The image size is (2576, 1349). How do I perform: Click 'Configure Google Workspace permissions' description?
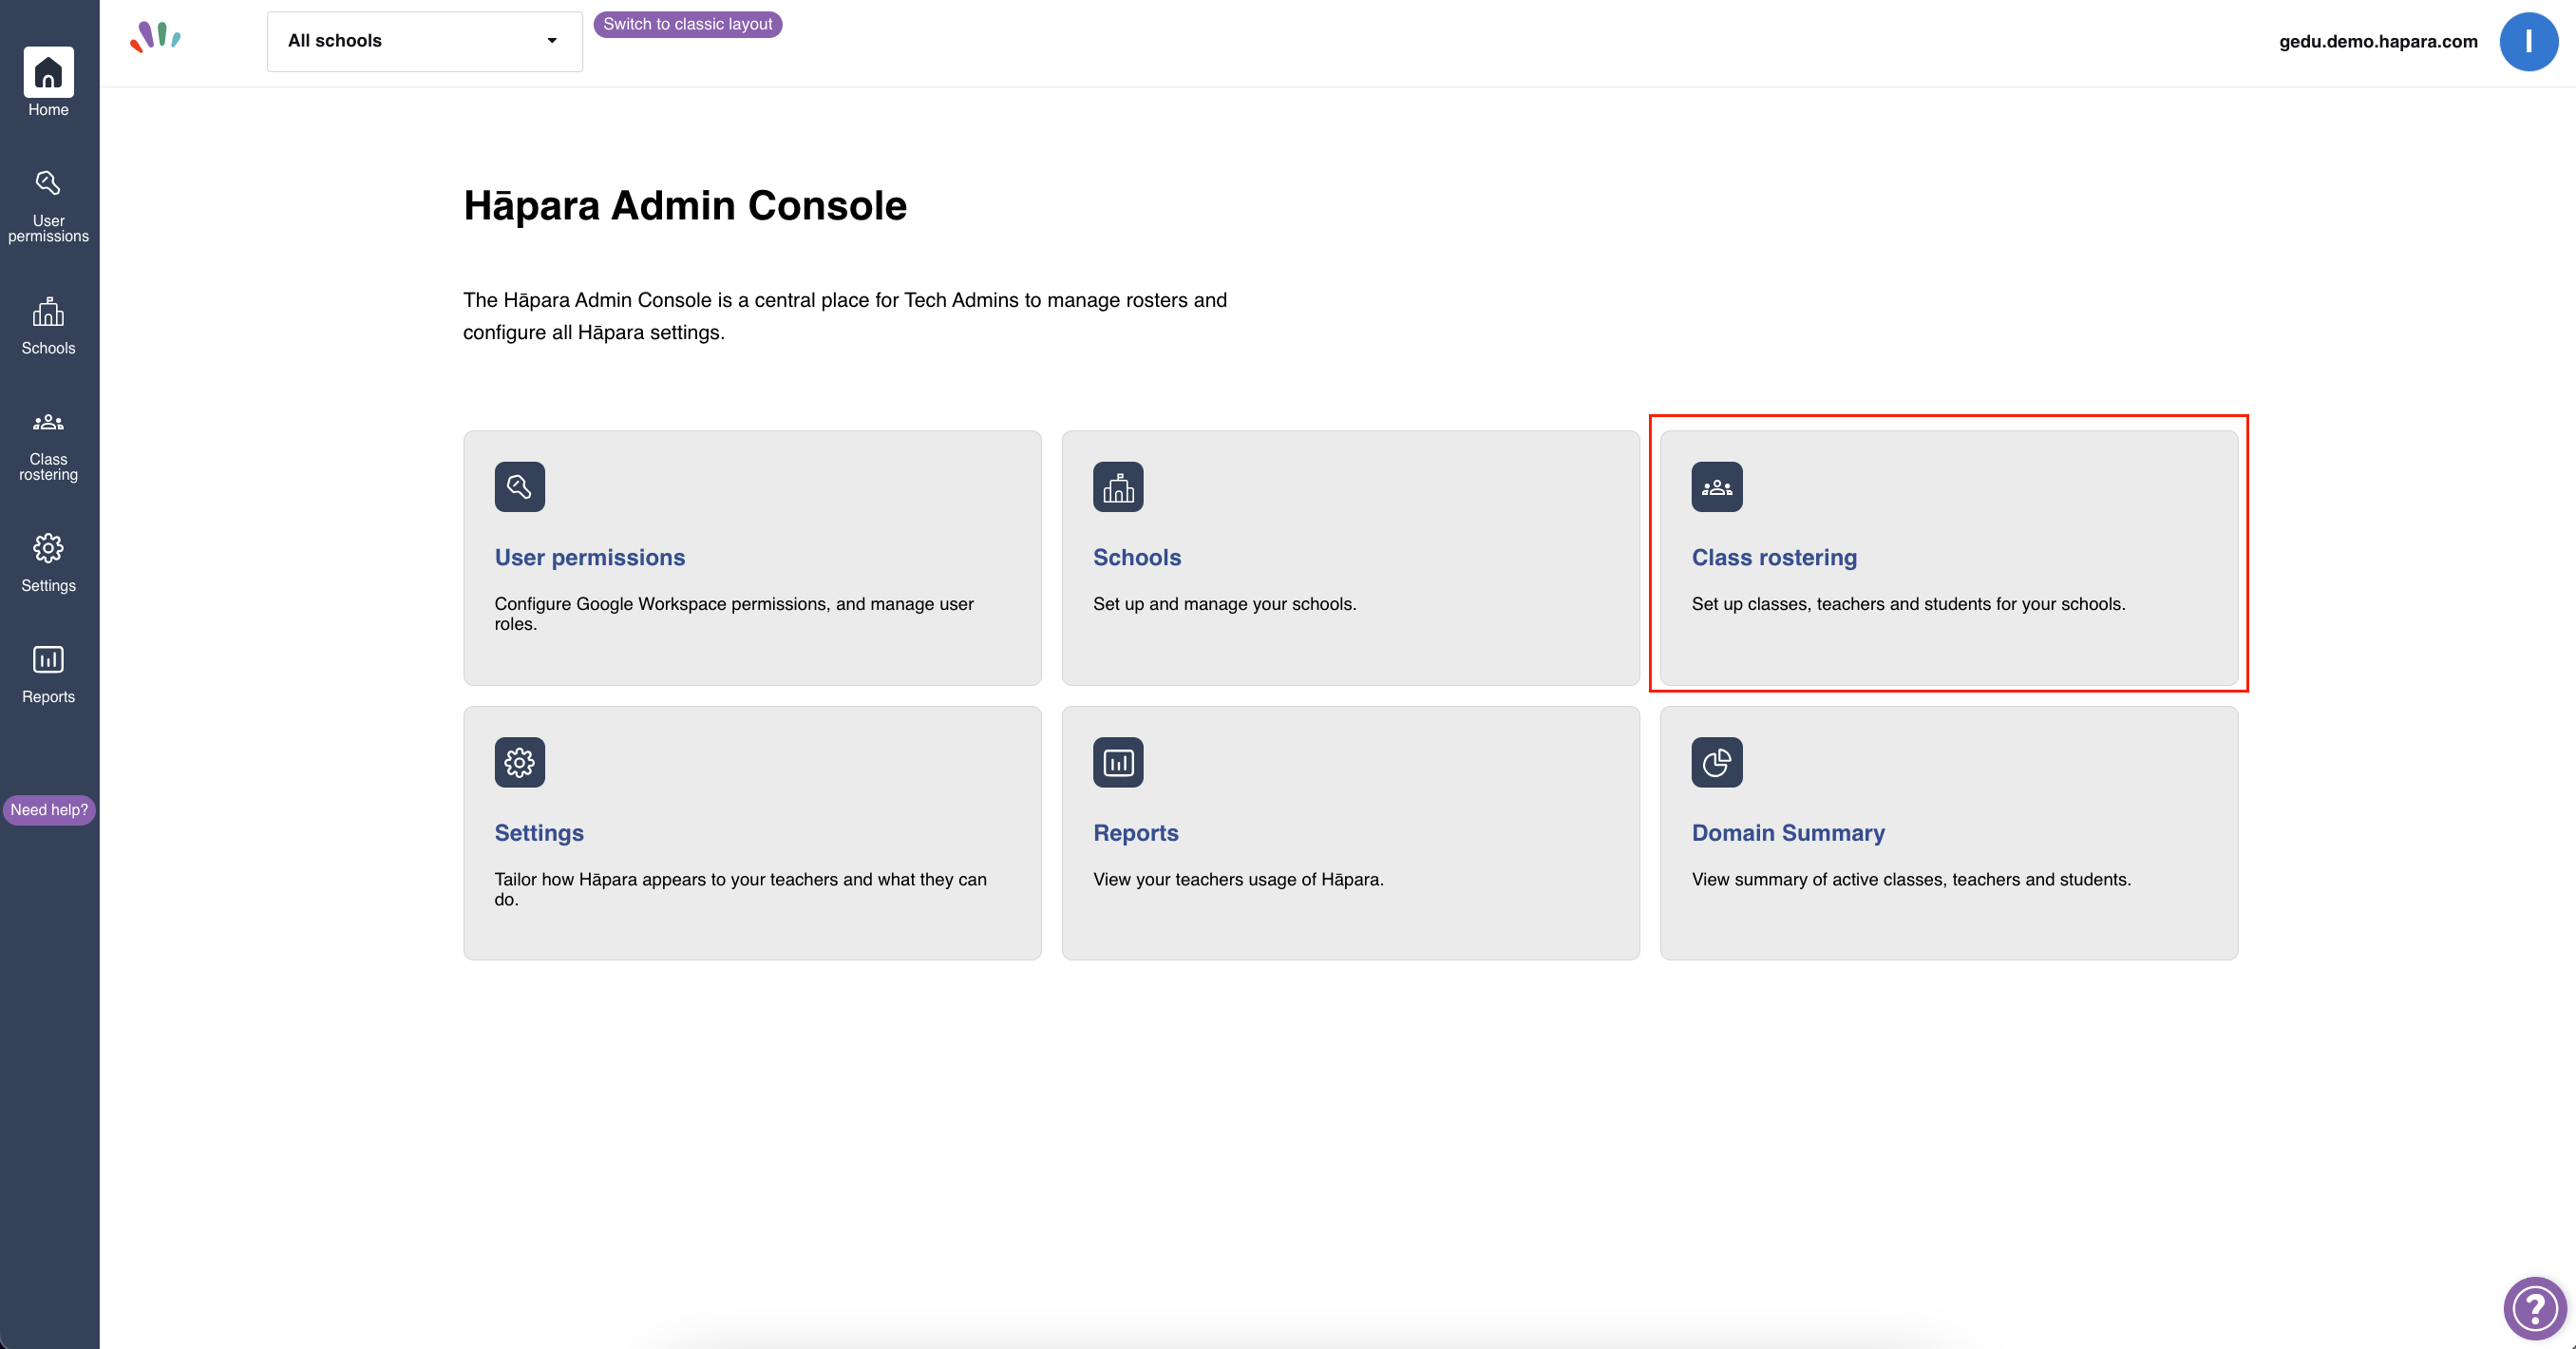pos(734,613)
